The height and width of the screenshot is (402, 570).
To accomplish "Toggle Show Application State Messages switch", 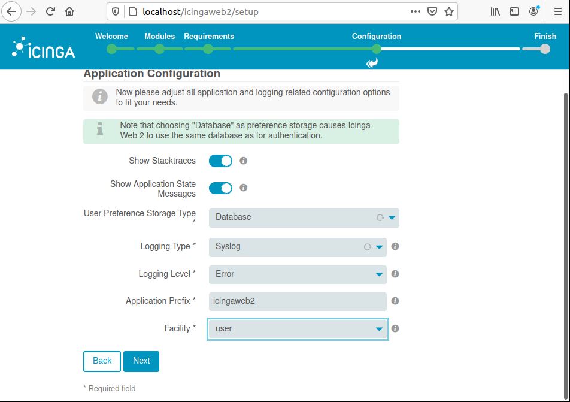I will coord(221,188).
